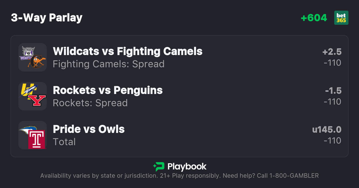Open the Pride vs Owls matchup
This screenshot has height=188, width=359.
click(x=89, y=129)
